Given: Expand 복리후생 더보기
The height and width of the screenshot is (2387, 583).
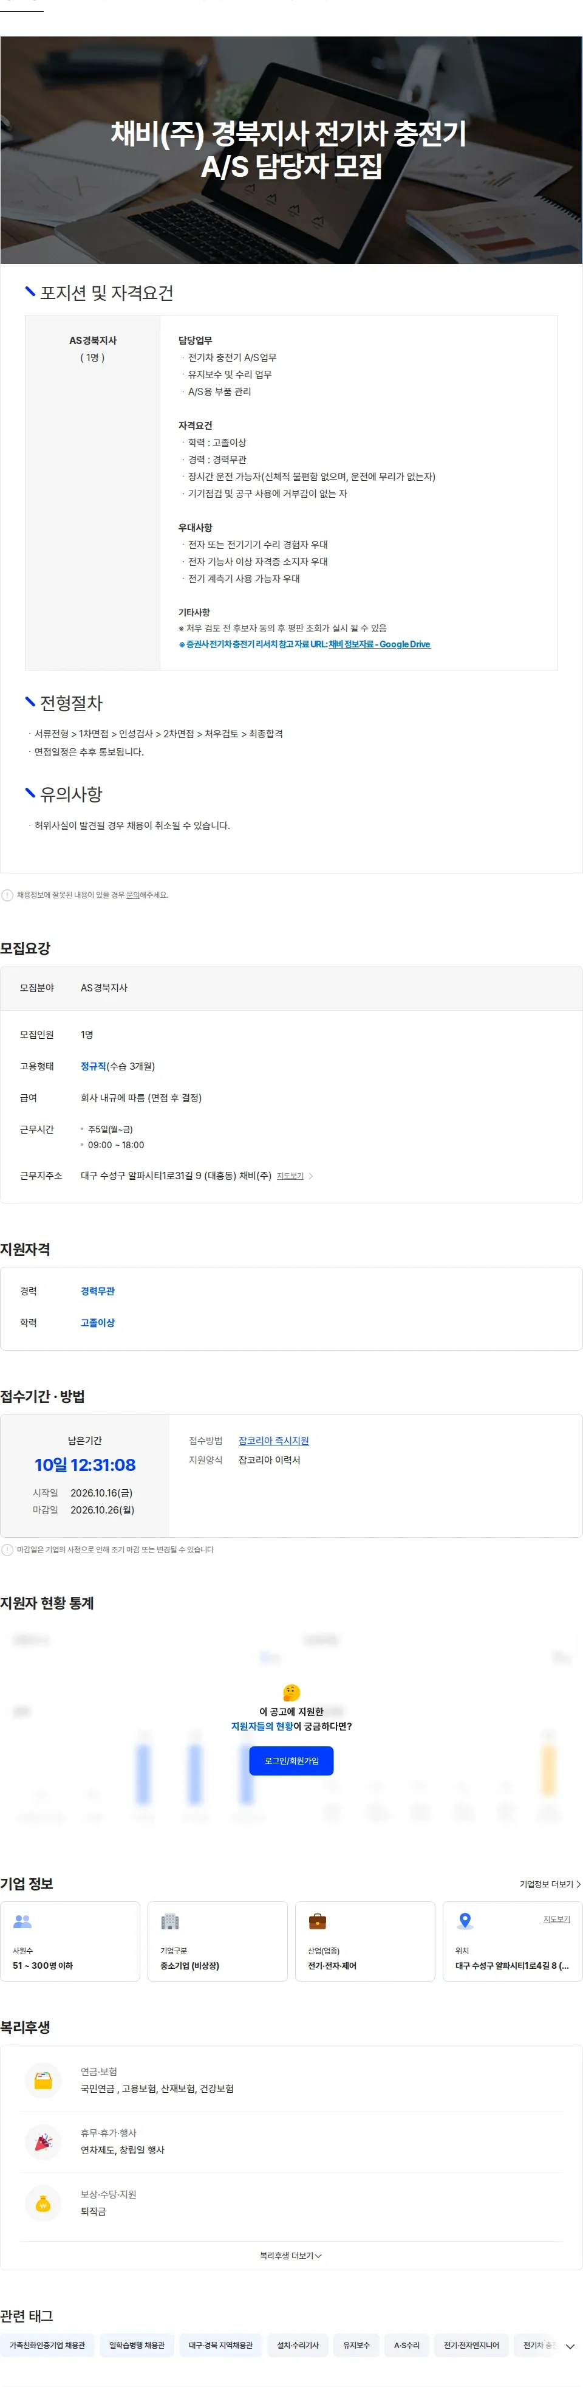Looking at the screenshot, I should (290, 2256).
